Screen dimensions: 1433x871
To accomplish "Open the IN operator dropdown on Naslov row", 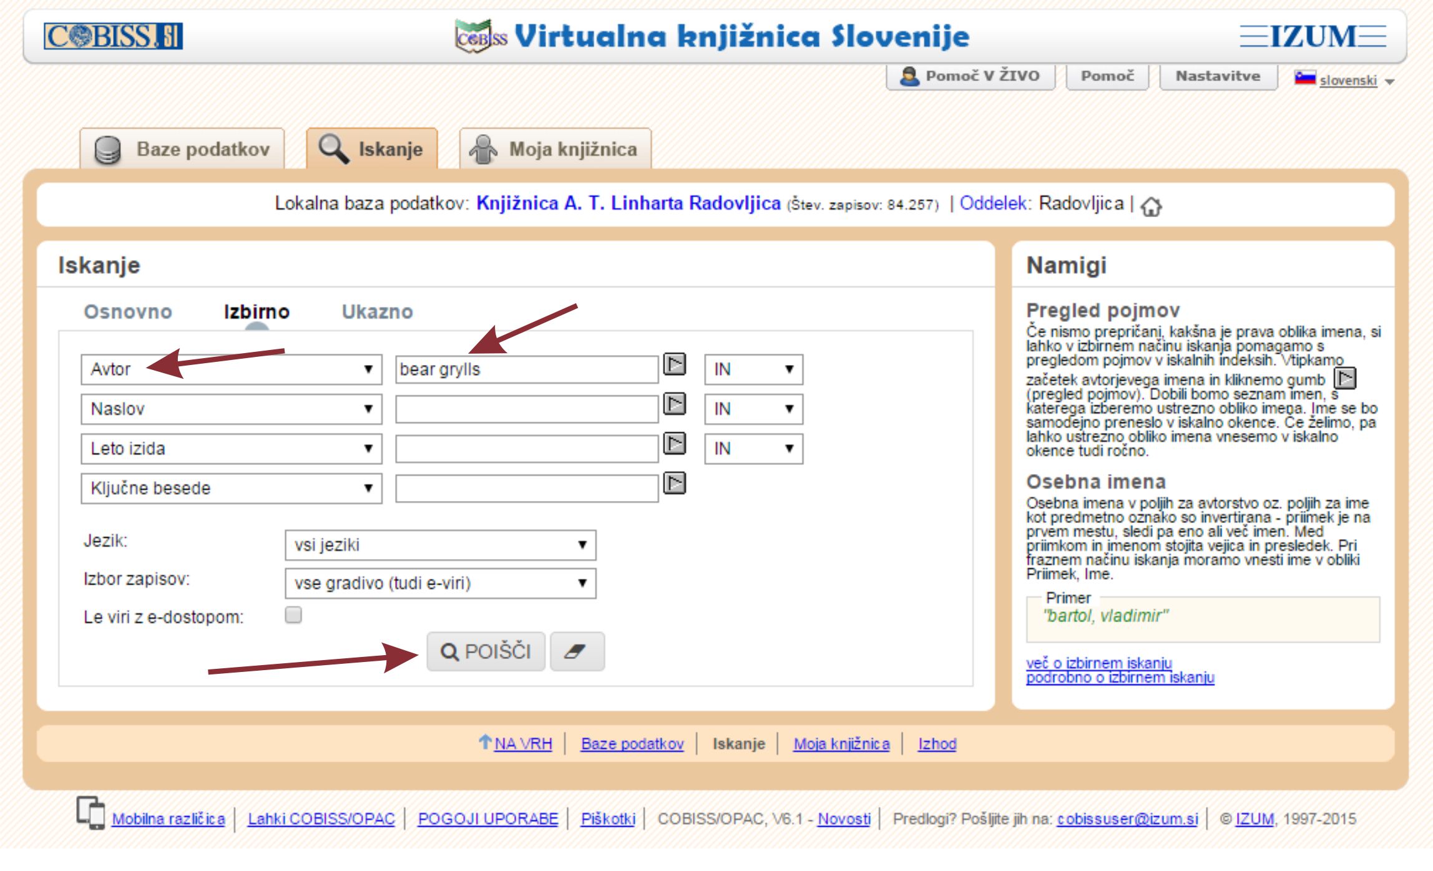I will click(x=754, y=409).
